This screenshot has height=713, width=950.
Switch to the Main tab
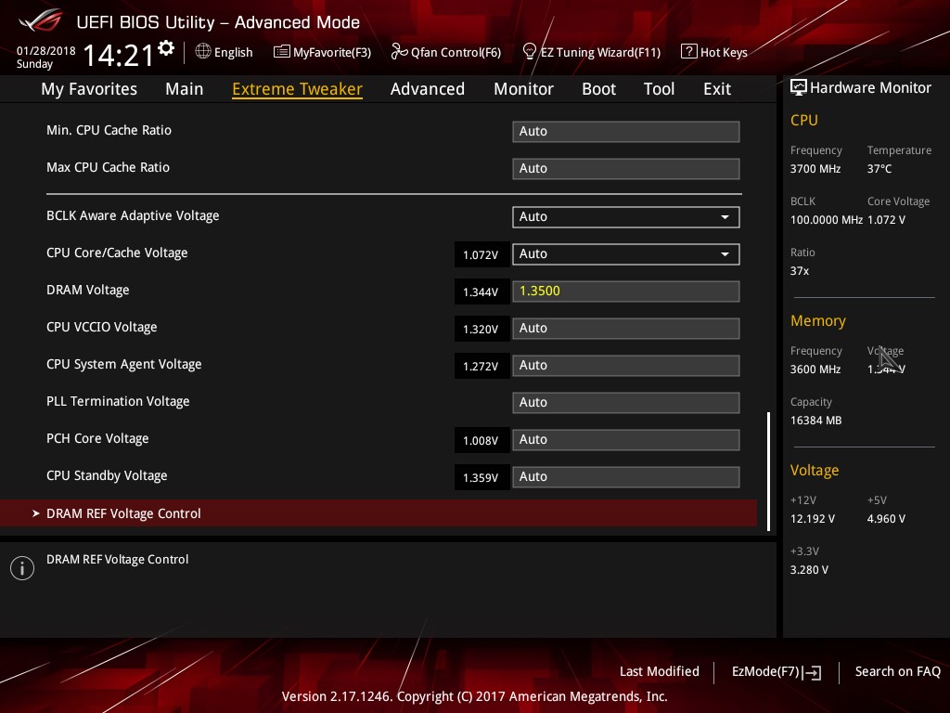185,89
